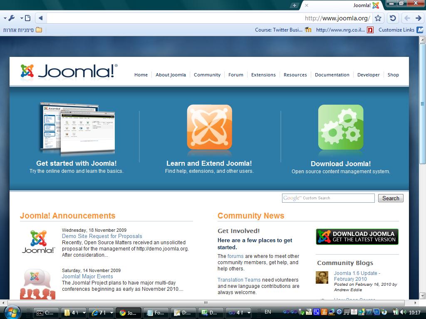Open the About Joomla menu item
The image size is (426, 319).
tap(171, 75)
